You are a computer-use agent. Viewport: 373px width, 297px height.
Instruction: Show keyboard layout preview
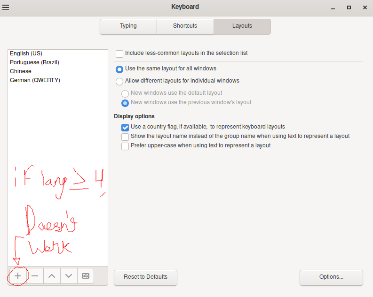click(86, 276)
